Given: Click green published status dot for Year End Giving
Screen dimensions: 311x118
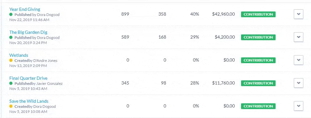Looking at the screenshot, I should [x=11, y=14].
